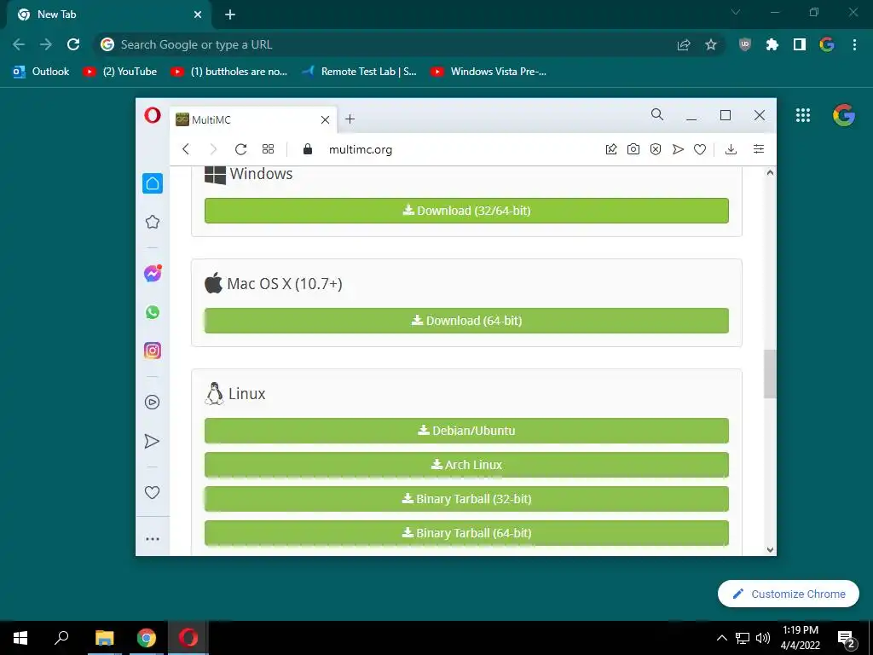Switch to New Tab in Chrome
873x655 pixels.
click(x=110, y=14)
